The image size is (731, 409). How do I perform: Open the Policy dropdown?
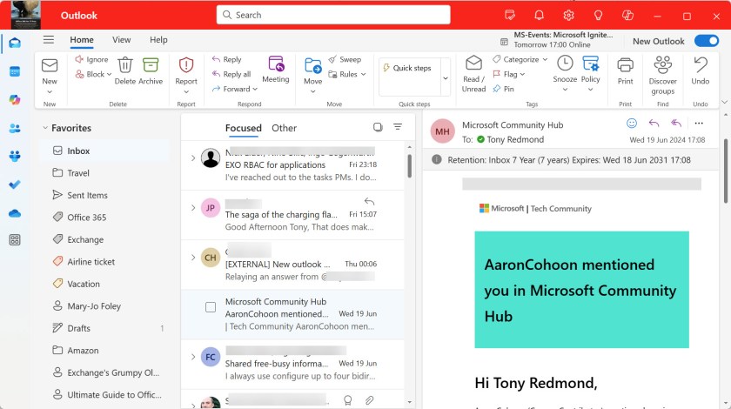pyautogui.click(x=590, y=90)
